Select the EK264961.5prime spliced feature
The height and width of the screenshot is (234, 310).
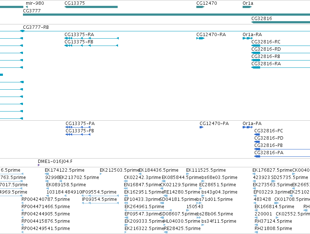(148, 210)
